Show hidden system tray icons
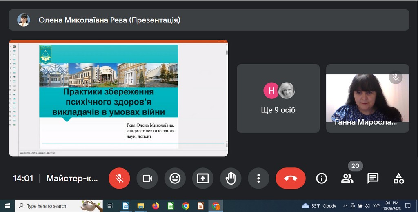Screen dimensions: 418x212 tap(345, 206)
